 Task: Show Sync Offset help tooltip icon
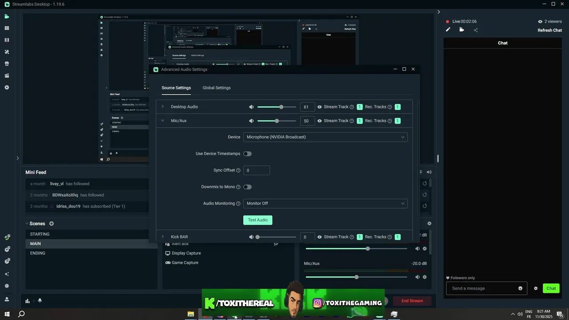[x=238, y=170]
